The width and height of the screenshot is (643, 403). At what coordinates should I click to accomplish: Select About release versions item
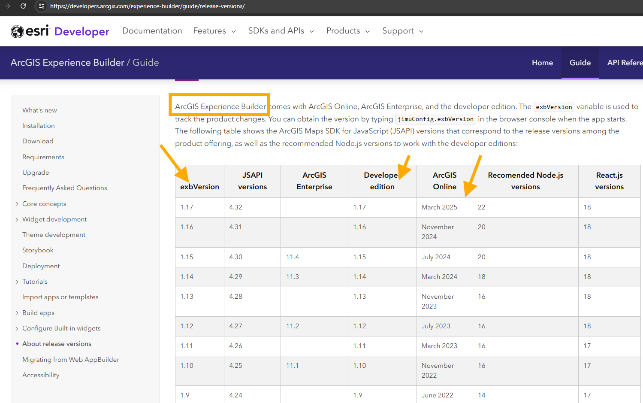click(57, 344)
